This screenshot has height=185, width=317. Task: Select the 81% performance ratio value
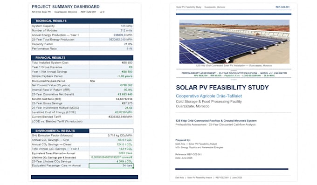click(x=130, y=48)
